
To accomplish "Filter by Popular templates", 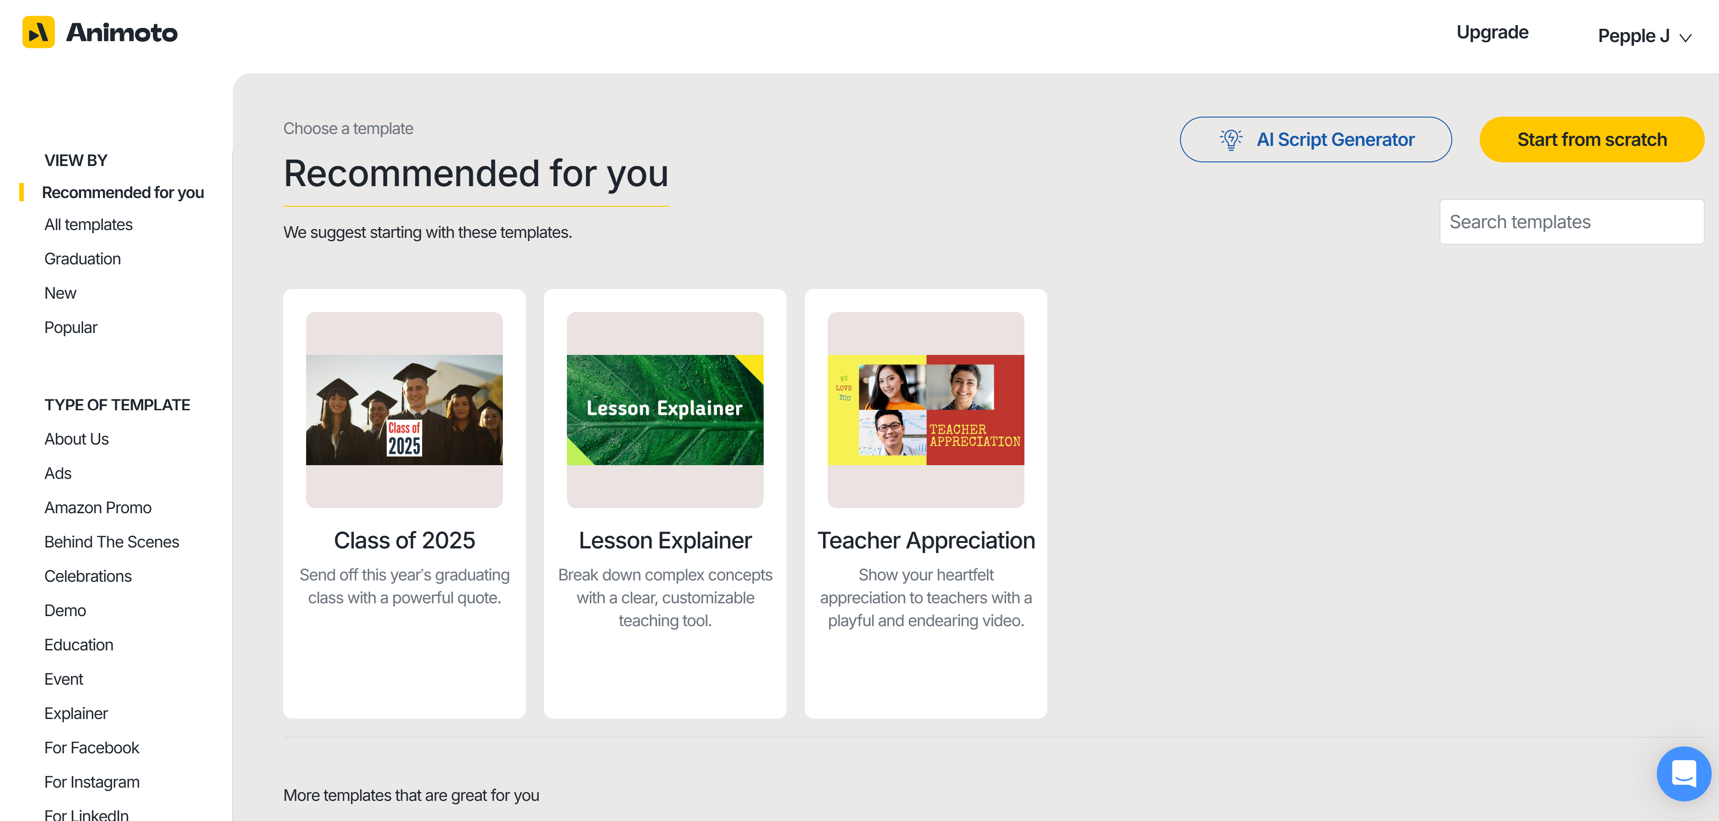I will 71,327.
